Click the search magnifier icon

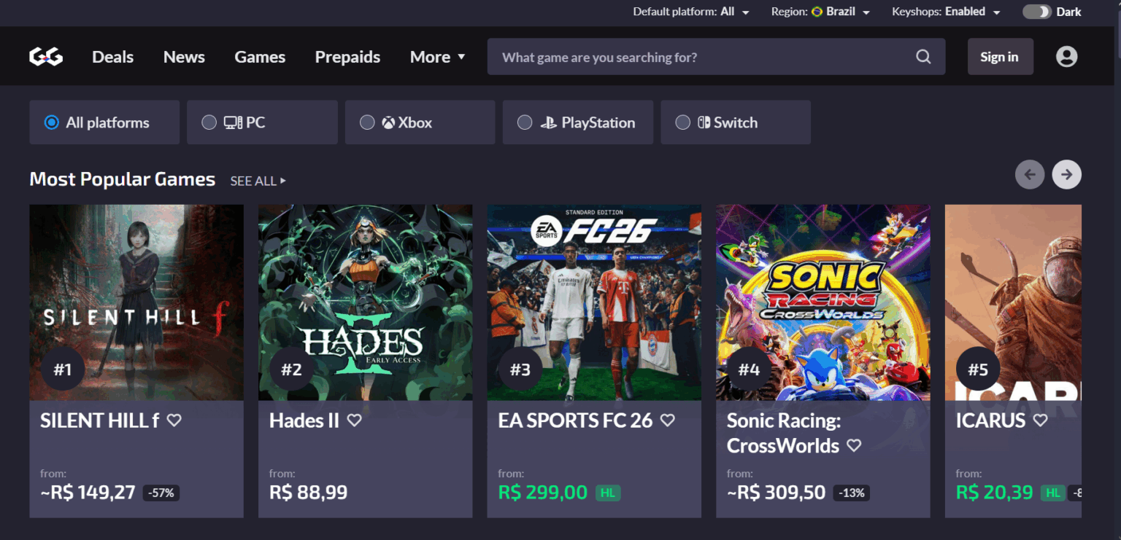[x=923, y=57]
